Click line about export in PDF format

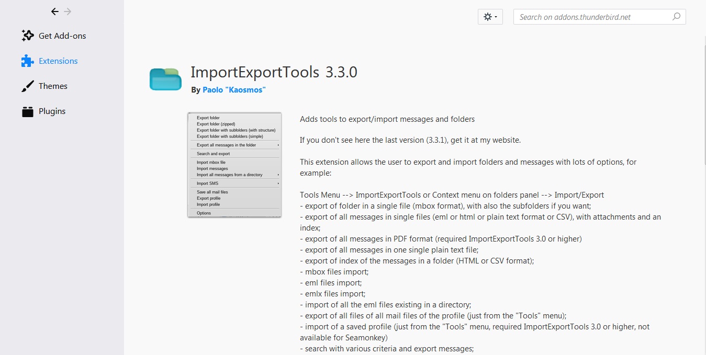point(441,239)
